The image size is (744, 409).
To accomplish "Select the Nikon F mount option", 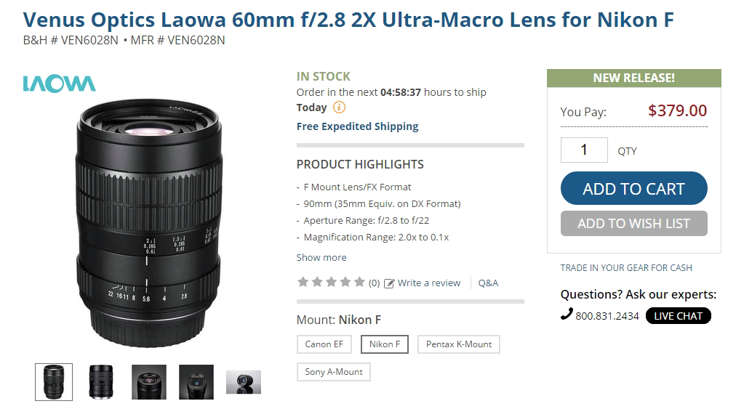I will 385,344.
